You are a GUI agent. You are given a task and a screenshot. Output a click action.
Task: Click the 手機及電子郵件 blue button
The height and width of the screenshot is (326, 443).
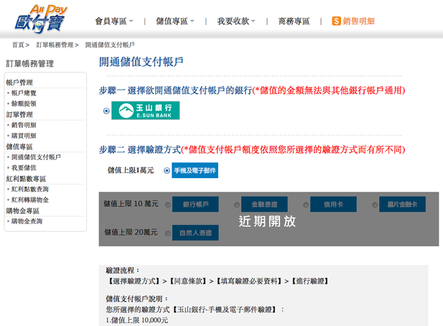(x=195, y=170)
